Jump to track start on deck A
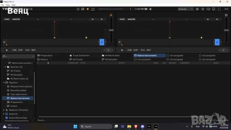This screenshot has height=130, width=231. (x=4, y=42)
